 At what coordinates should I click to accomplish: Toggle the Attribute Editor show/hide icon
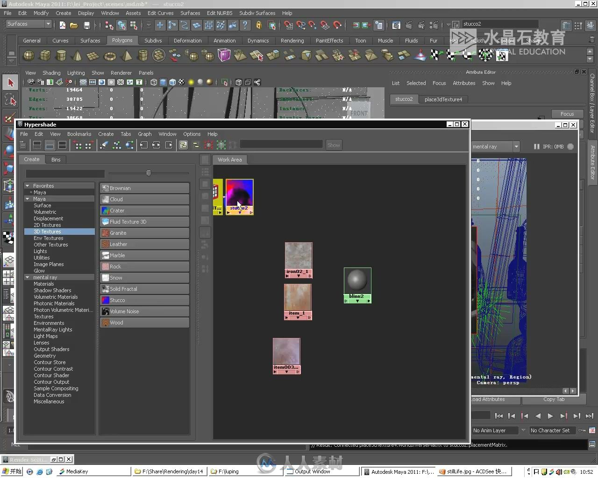point(566,25)
